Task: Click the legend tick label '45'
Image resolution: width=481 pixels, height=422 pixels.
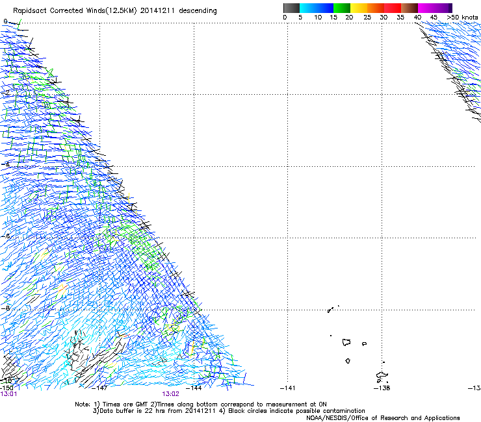Action: 434,18
